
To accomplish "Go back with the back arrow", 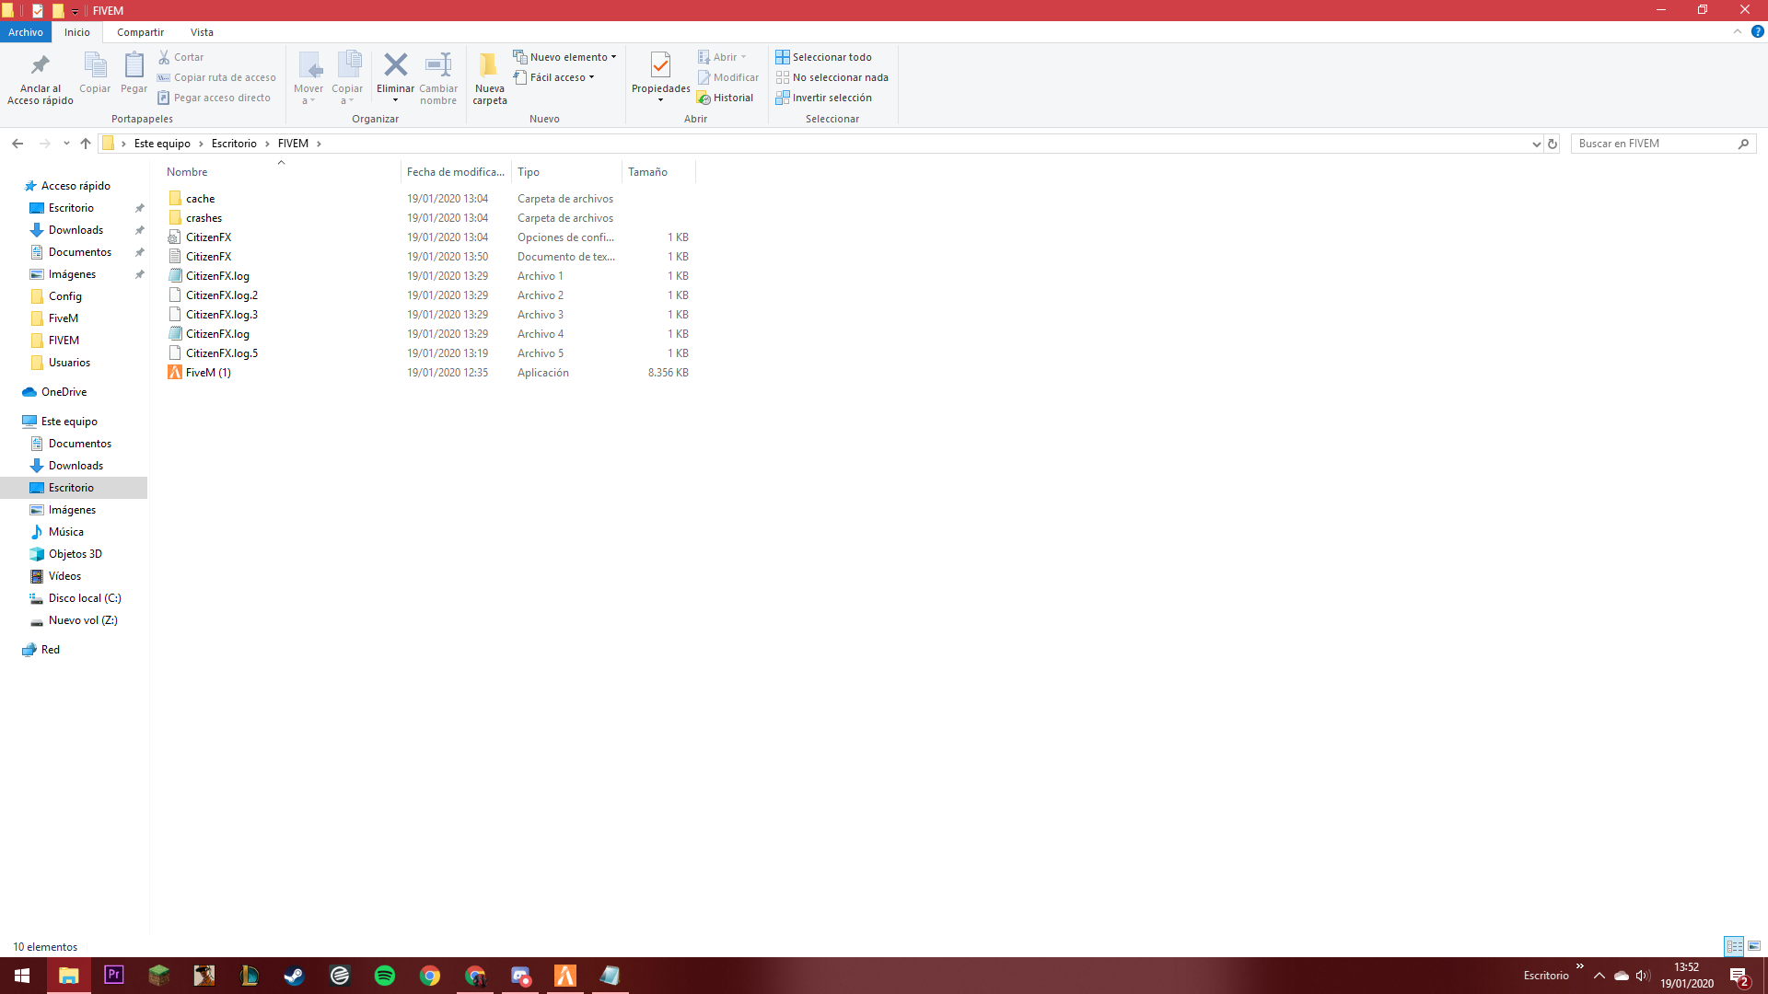I will coord(17,144).
